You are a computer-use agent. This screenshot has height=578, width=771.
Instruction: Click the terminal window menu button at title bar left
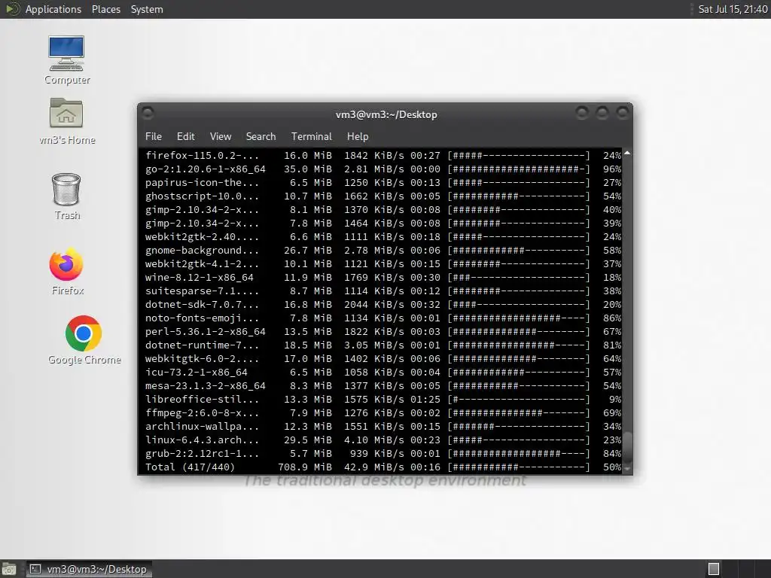[148, 113]
